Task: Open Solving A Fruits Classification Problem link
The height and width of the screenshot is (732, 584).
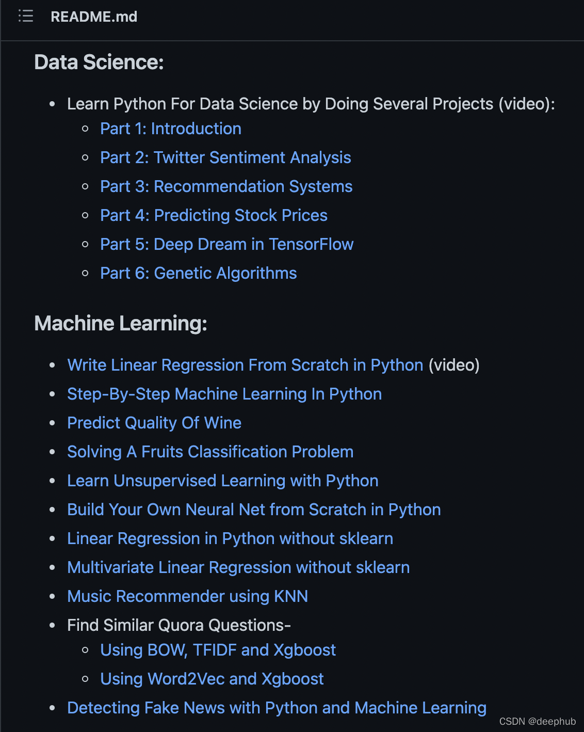Action: tap(210, 452)
